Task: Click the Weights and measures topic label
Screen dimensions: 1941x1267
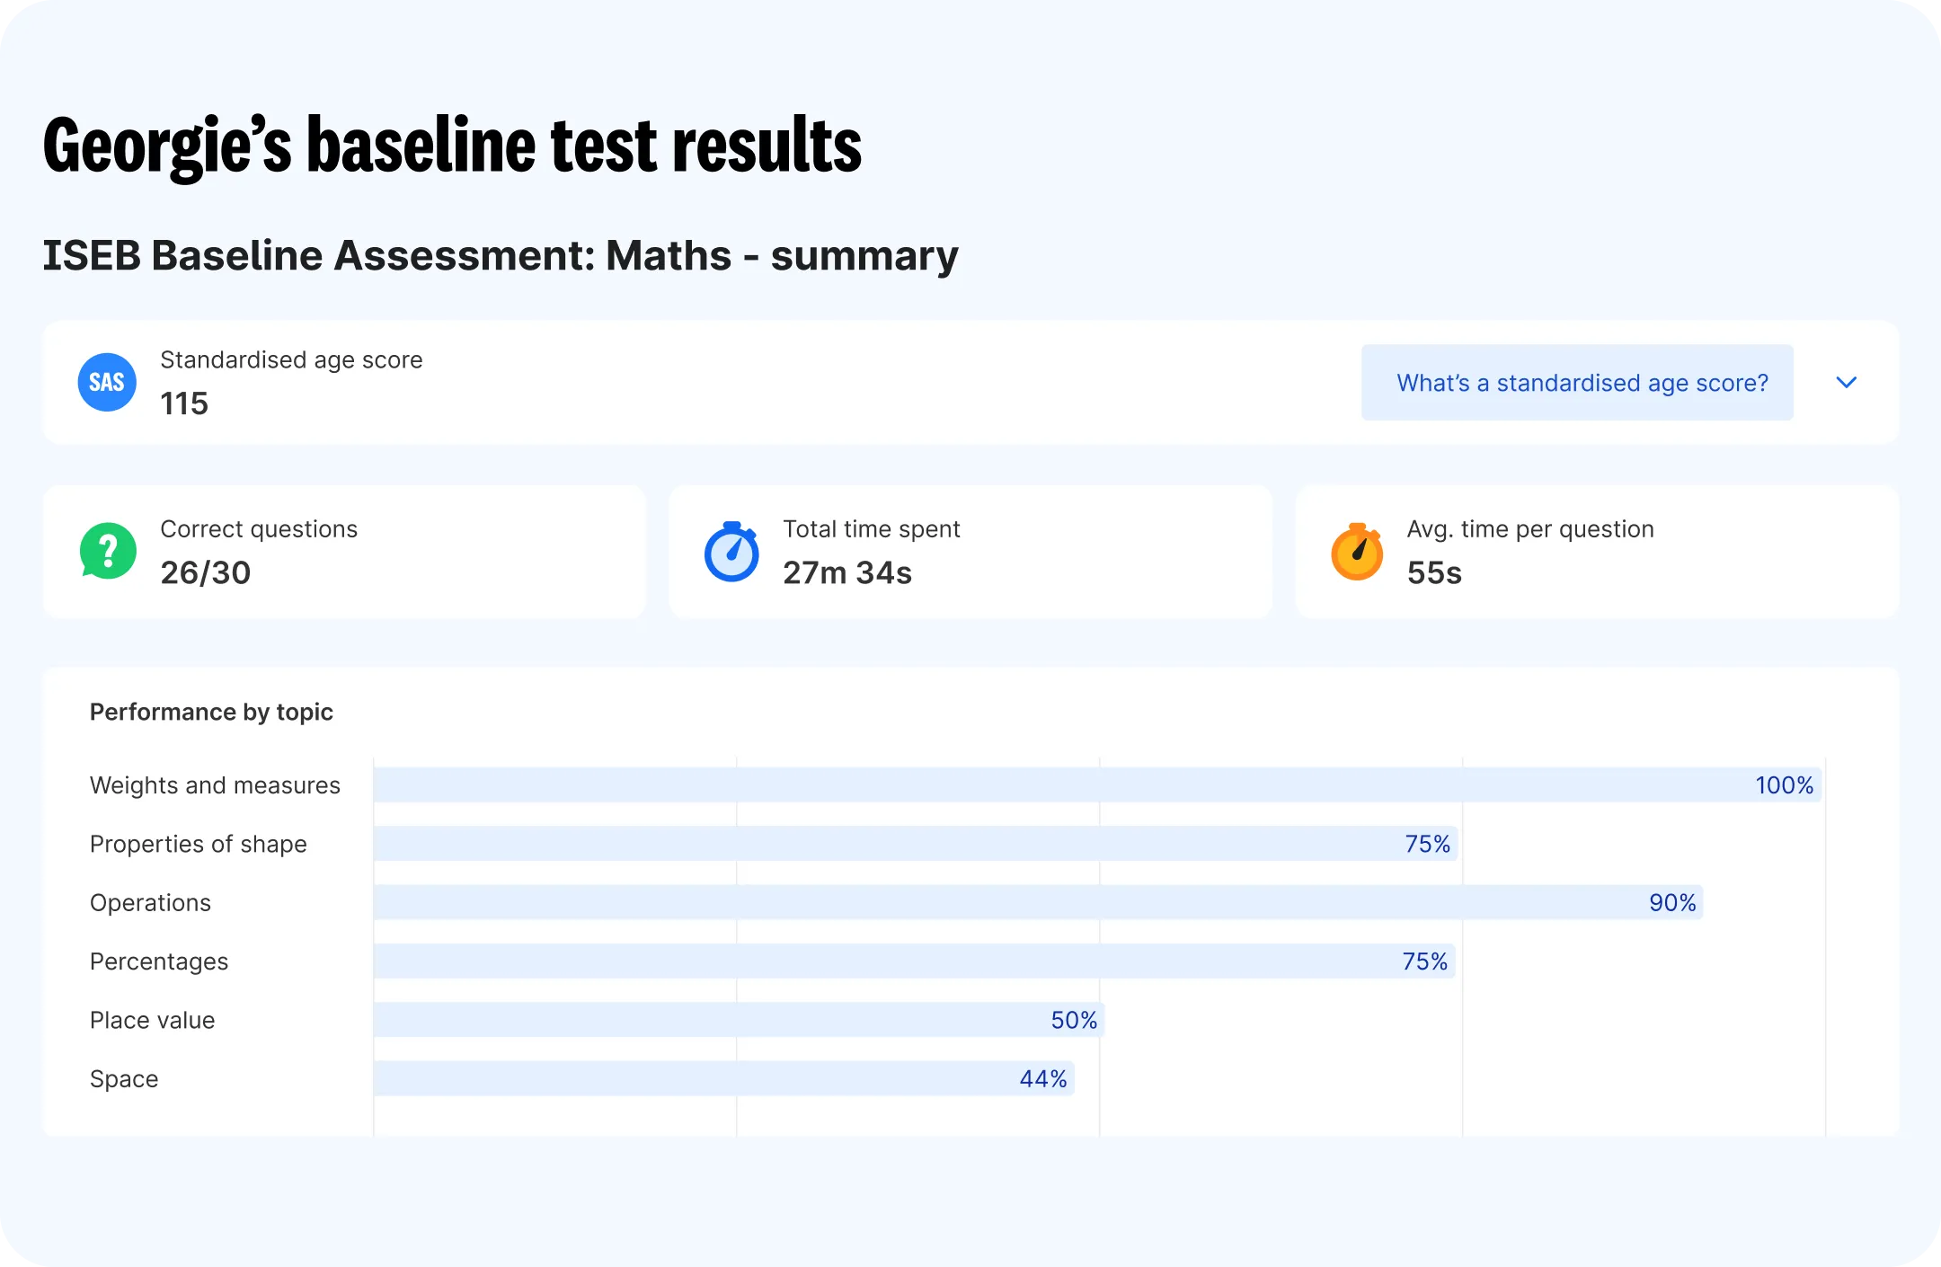Action: [x=215, y=785]
